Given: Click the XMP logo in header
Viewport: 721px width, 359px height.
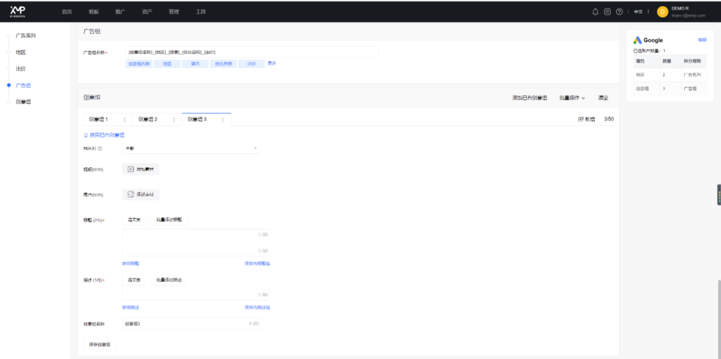Looking at the screenshot, I should click(x=17, y=11).
